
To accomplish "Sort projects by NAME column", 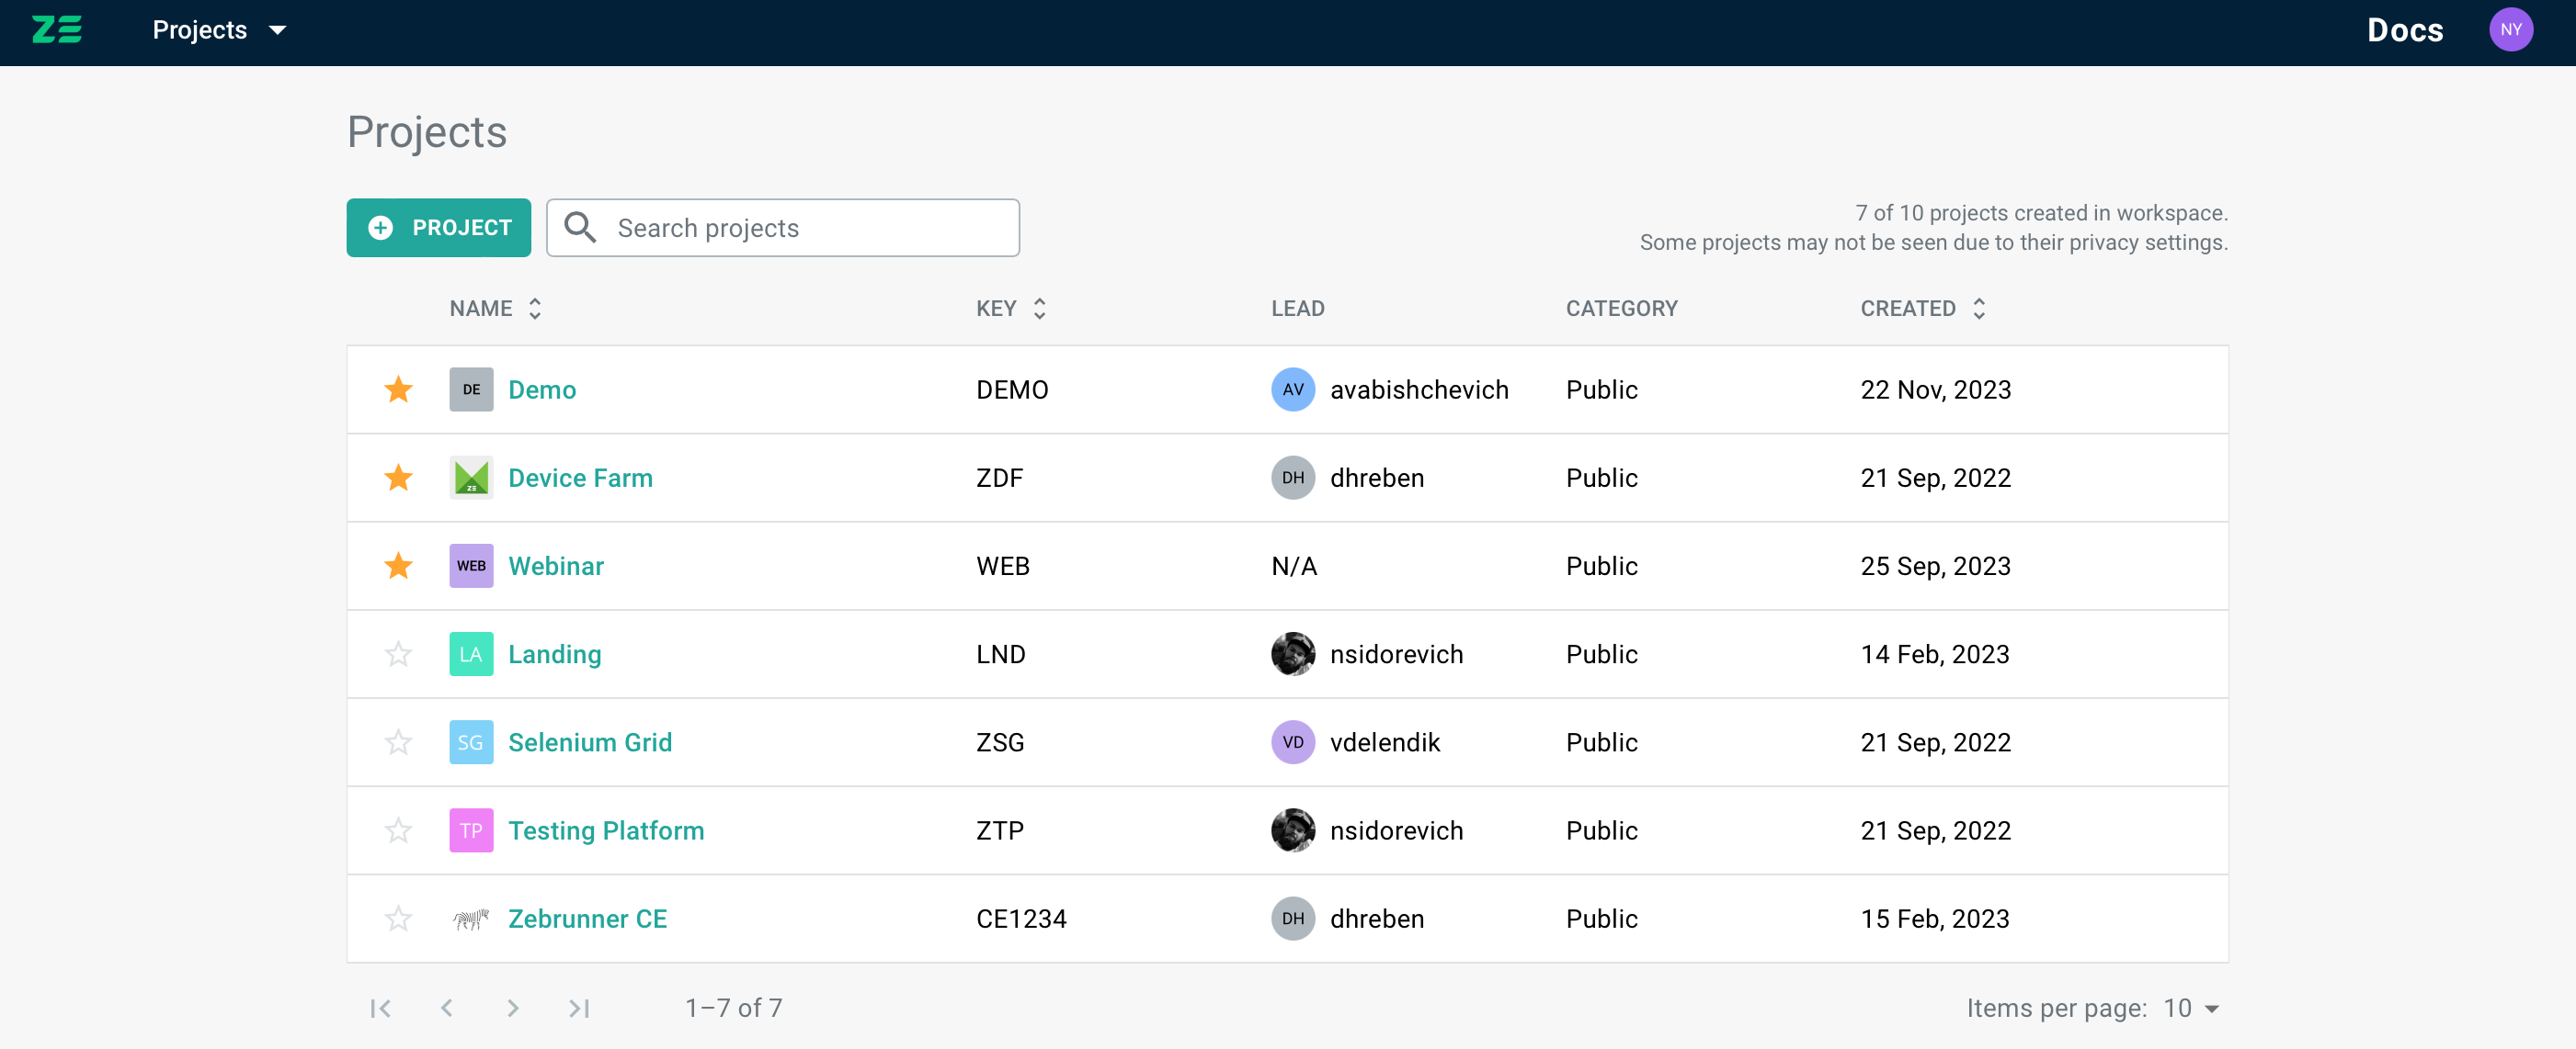I will click(495, 309).
